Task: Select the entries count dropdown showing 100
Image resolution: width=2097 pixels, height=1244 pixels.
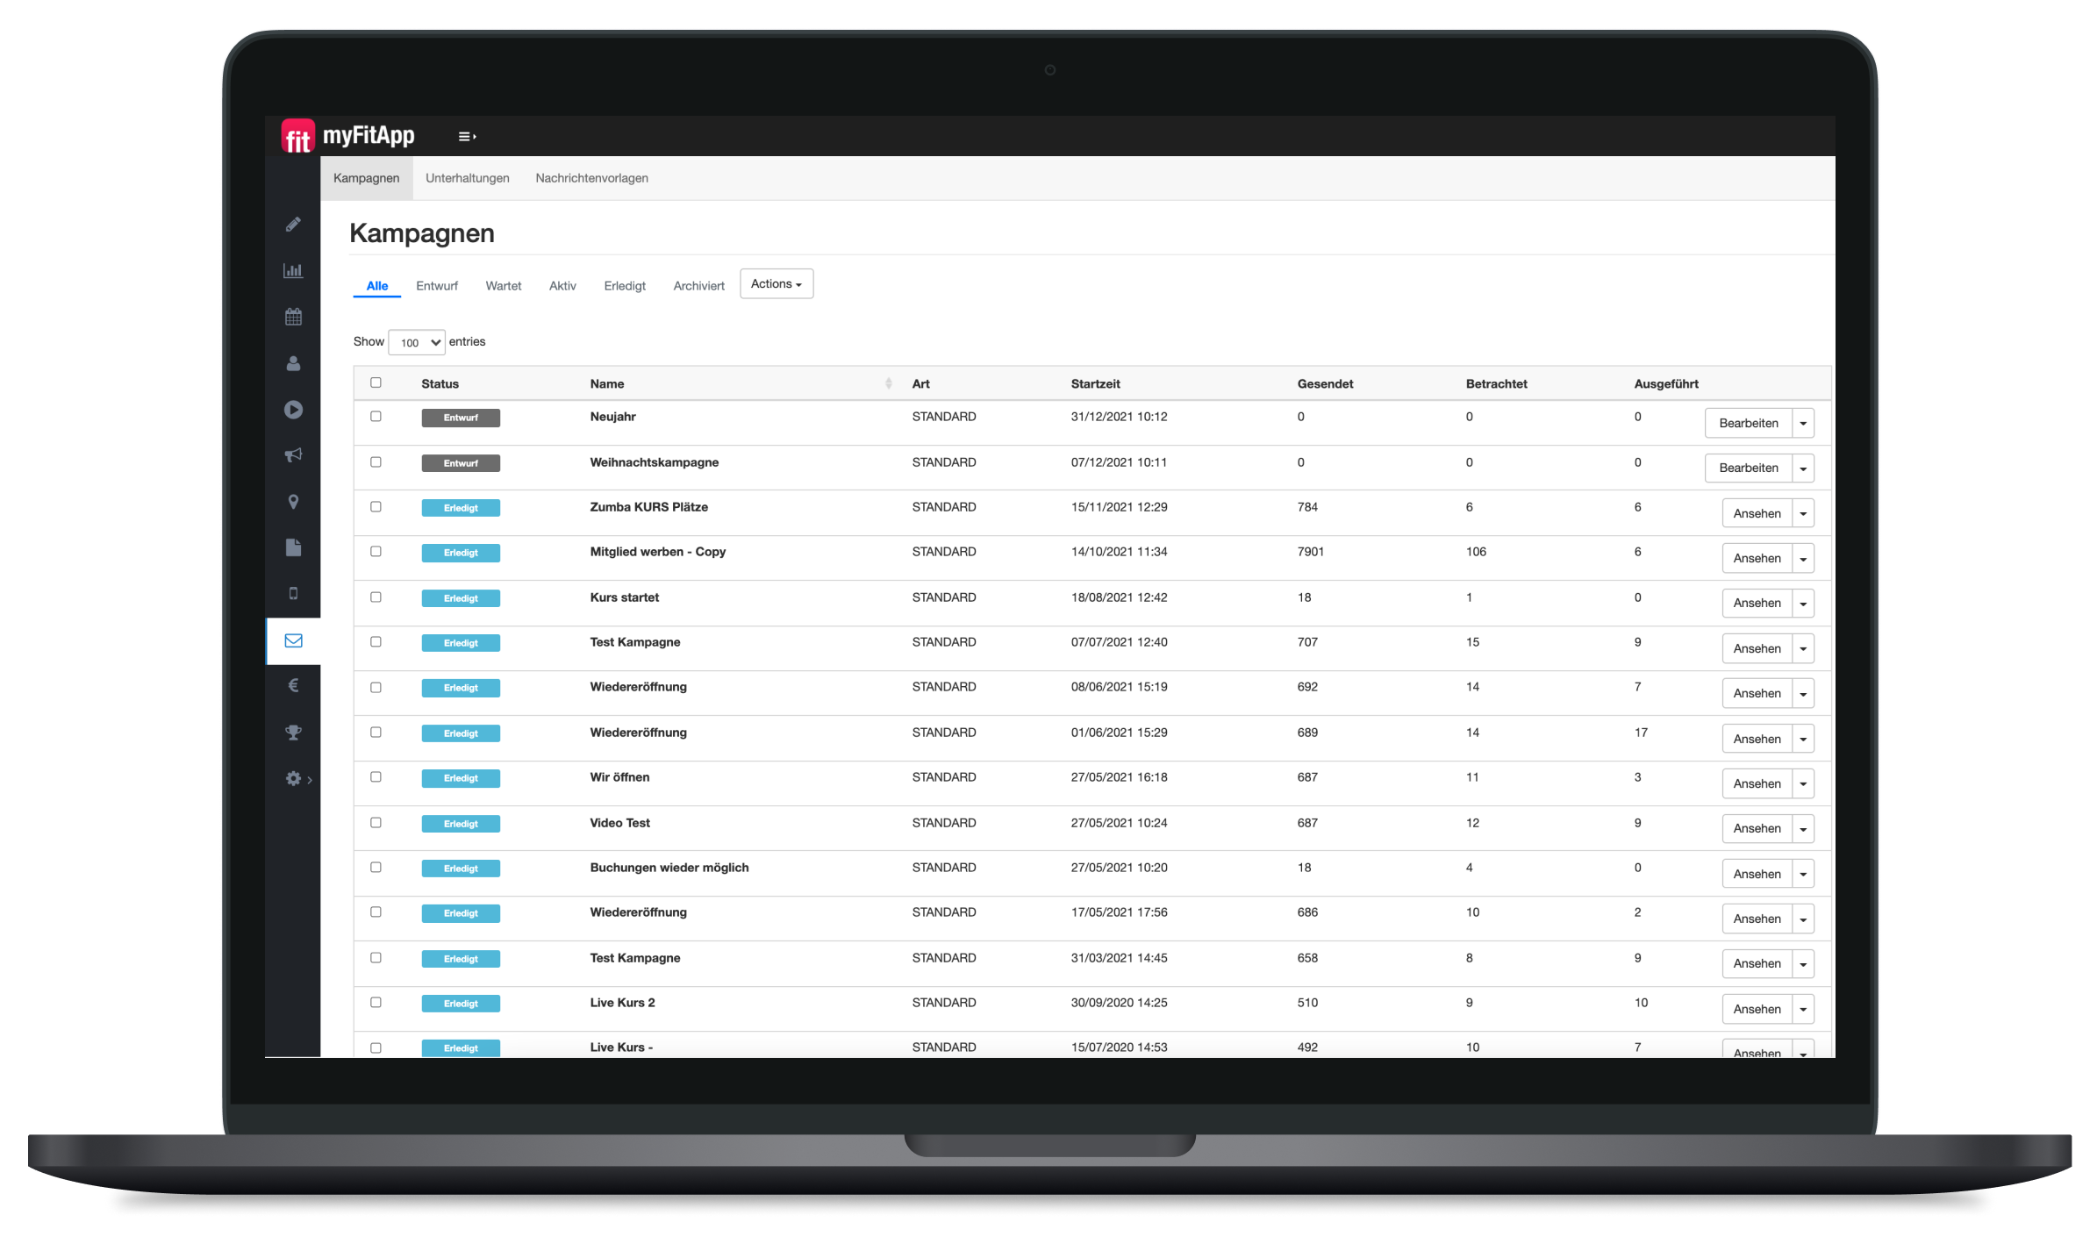Action: pyautogui.click(x=419, y=342)
